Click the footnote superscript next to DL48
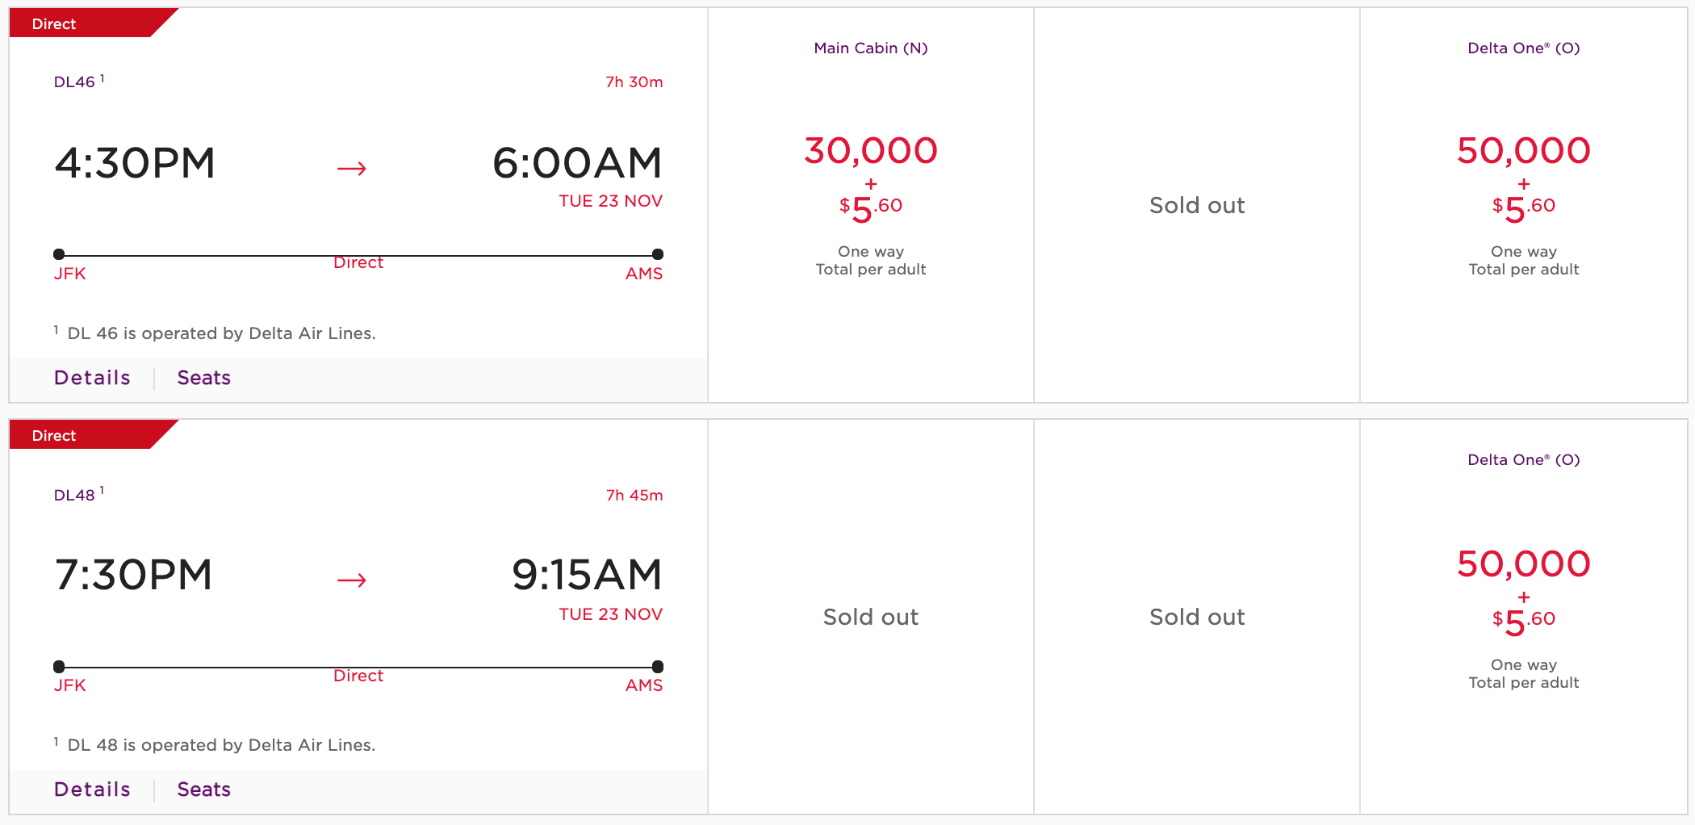The height and width of the screenshot is (825, 1695). point(103,488)
